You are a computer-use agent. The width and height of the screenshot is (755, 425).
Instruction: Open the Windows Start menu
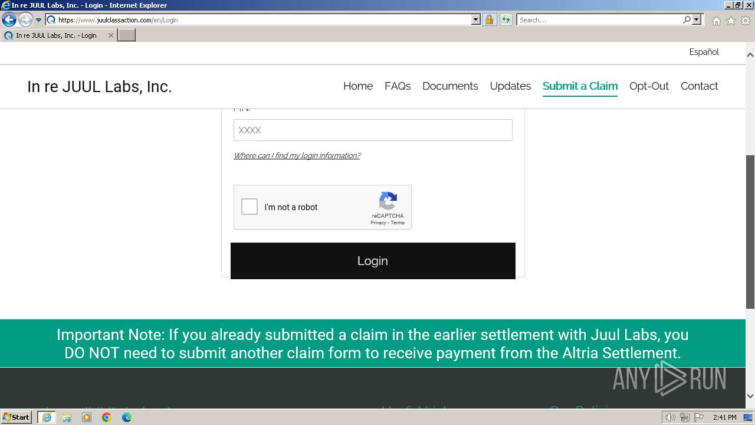coord(17,417)
